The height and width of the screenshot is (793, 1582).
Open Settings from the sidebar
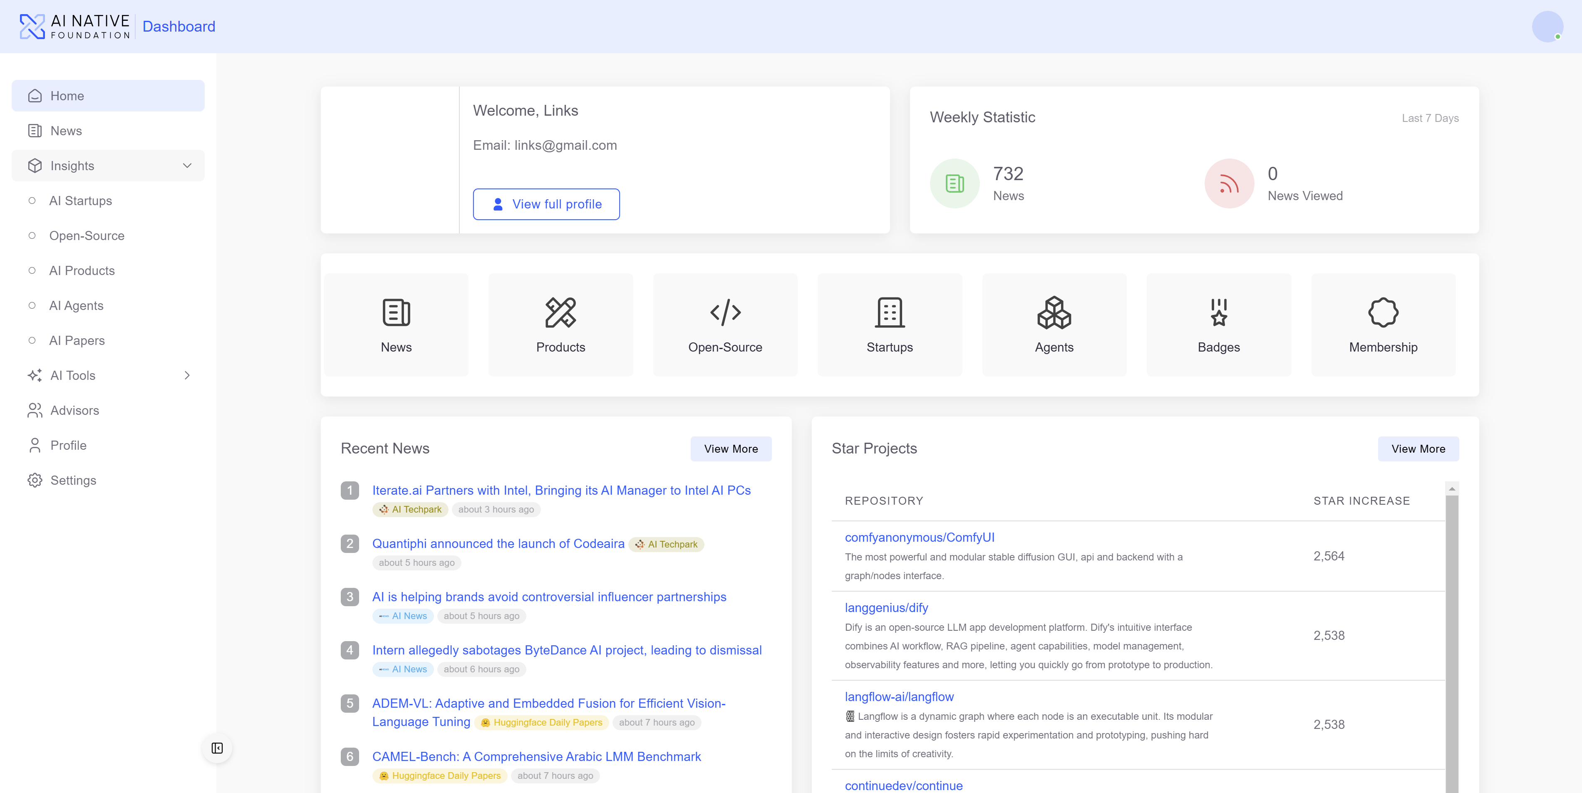[73, 481]
